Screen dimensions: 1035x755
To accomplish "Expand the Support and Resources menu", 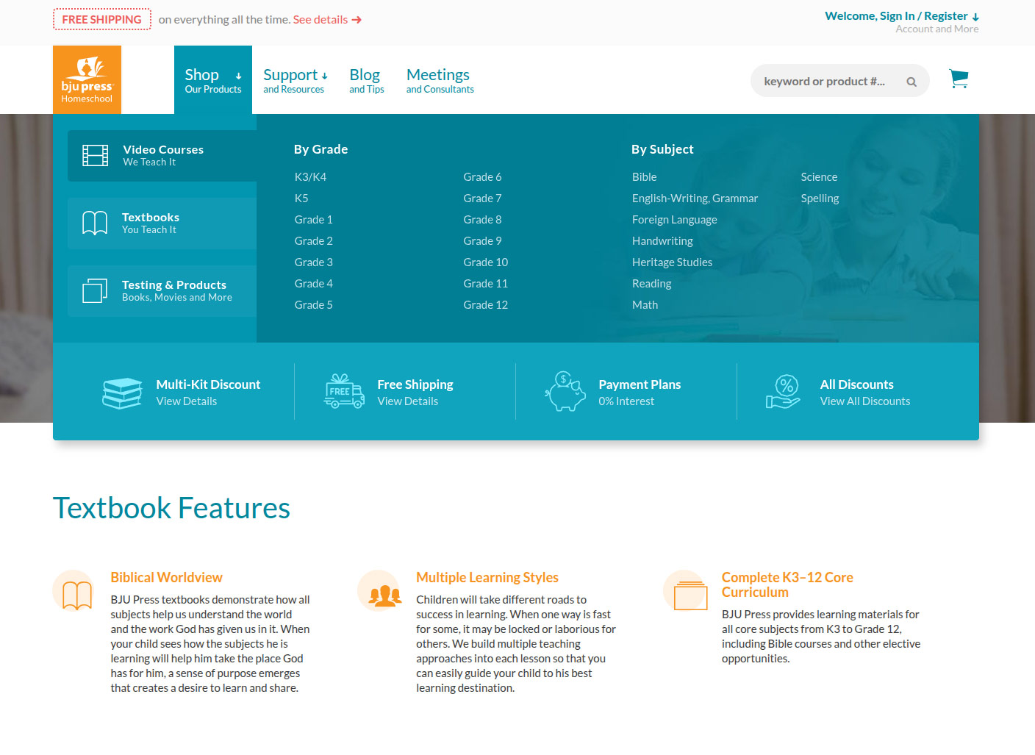I will click(x=296, y=80).
